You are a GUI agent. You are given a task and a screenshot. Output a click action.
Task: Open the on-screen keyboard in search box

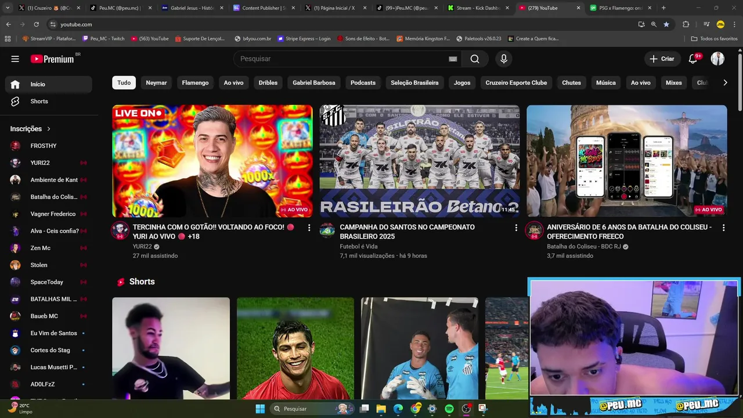pyautogui.click(x=453, y=59)
